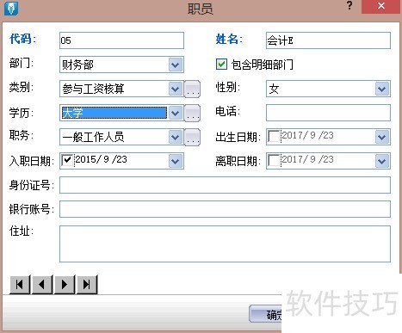Screen dimensions: 402x333
Task: Open the help question mark
Action: [x=349, y=5]
